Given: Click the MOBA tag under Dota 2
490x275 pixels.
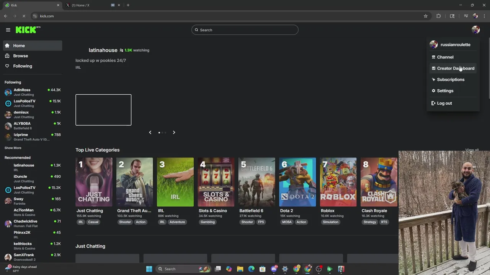Looking at the screenshot, I should pyautogui.click(x=287, y=222).
